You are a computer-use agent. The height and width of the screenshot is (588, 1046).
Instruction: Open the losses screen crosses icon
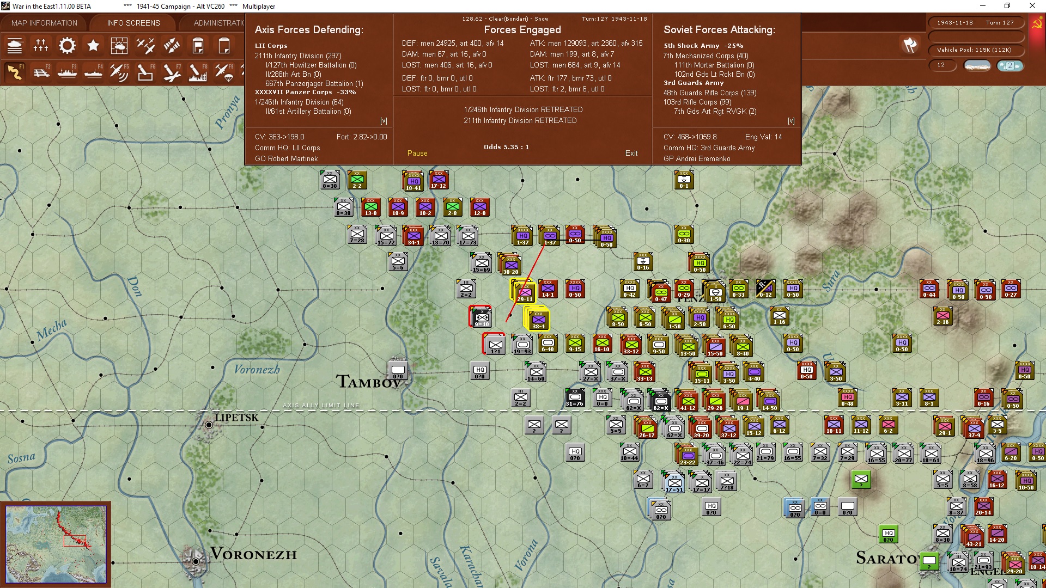tap(41, 46)
